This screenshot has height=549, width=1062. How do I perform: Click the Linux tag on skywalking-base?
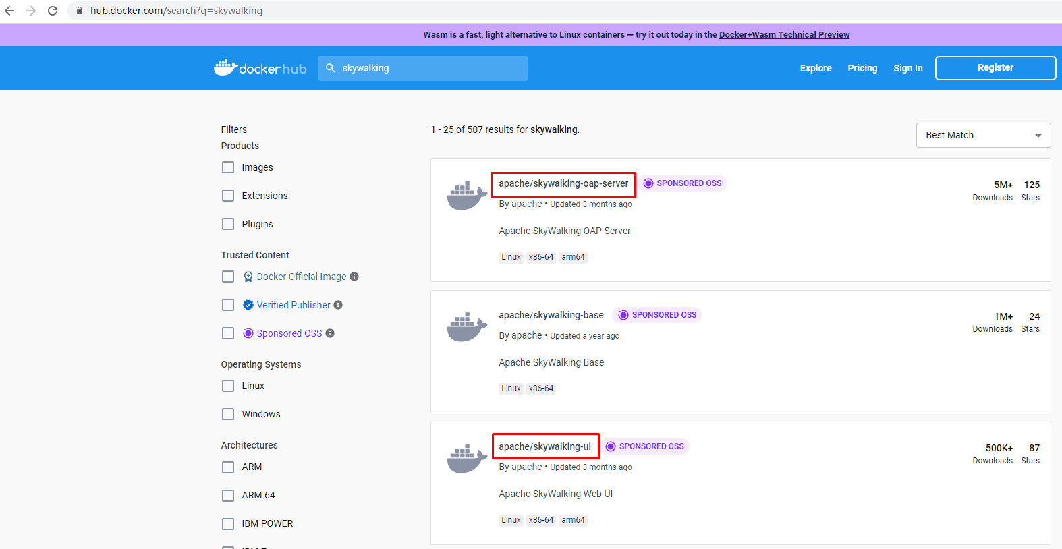coord(511,388)
